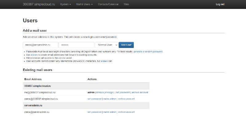246x118 pixels.
Task: Select the zerox@305007.simplecloud.ru email text
Action: click(x=41, y=99)
